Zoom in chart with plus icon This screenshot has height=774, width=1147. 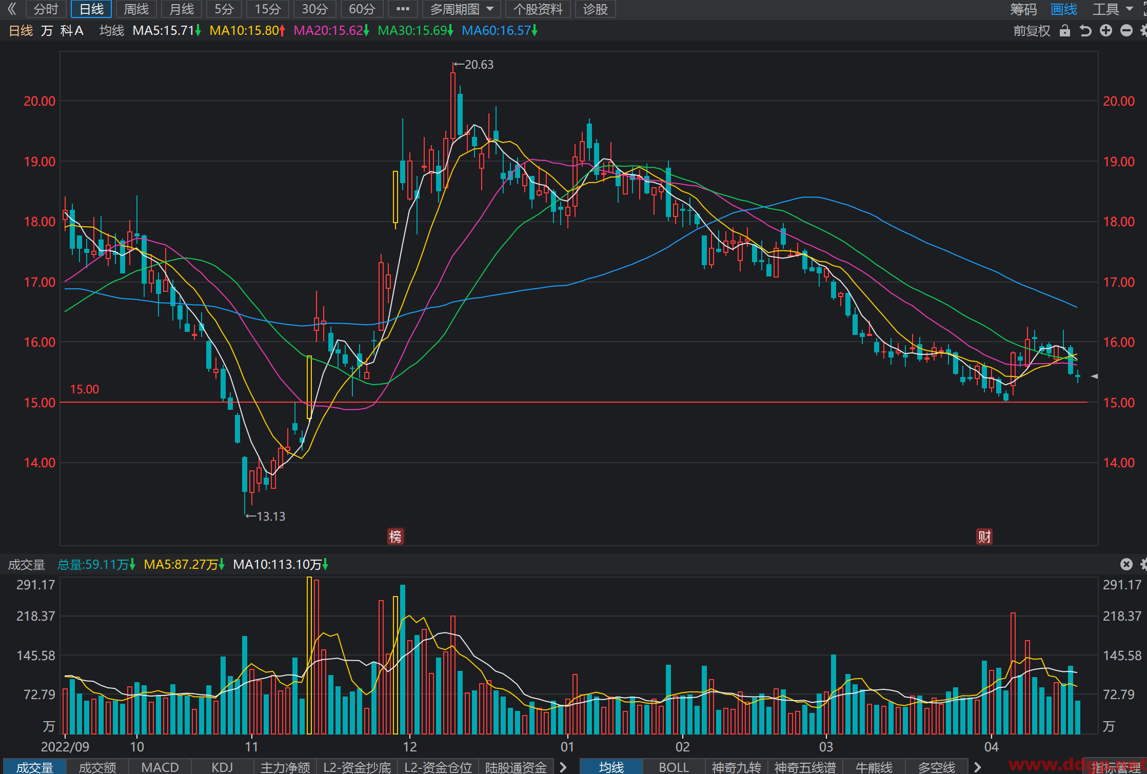[x=1106, y=31]
